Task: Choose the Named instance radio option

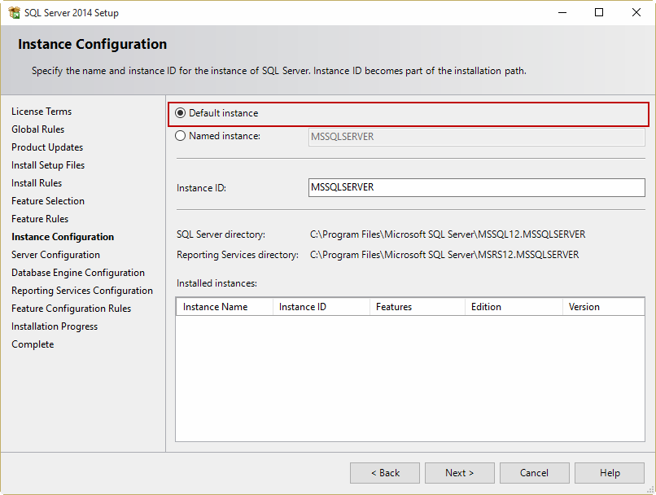Action: [x=181, y=136]
